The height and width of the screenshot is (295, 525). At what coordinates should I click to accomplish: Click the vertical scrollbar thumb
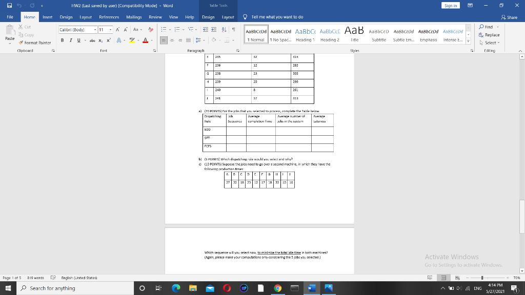click(x=522, y=217)
